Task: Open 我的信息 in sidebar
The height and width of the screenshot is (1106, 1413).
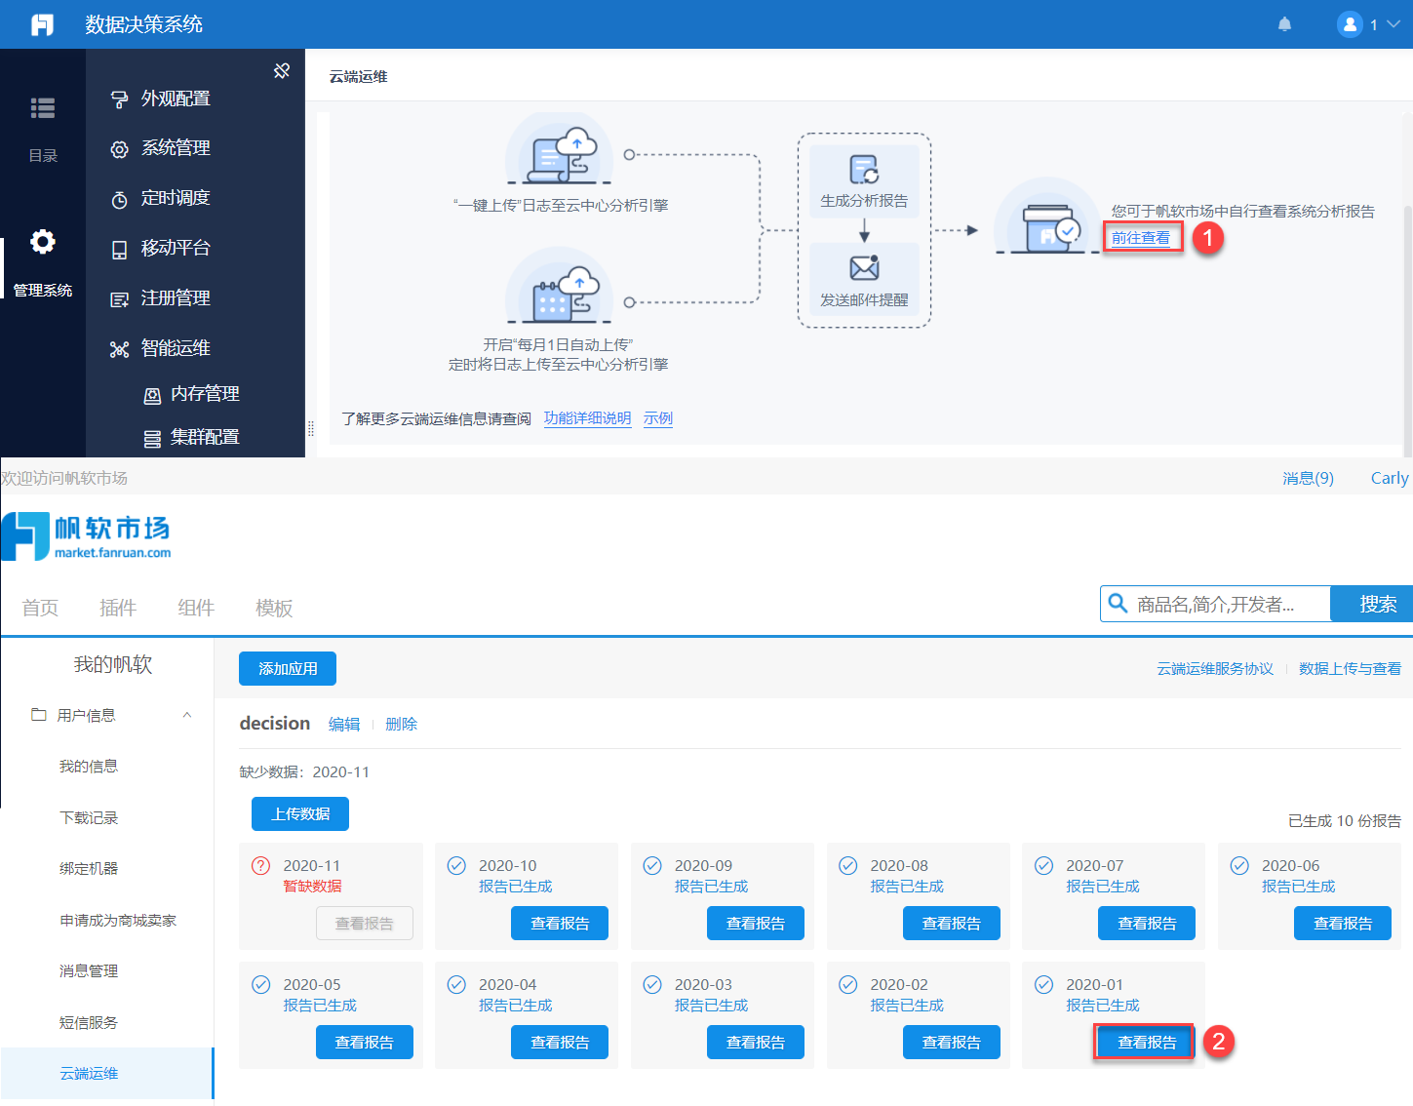Action: (89, 767)
